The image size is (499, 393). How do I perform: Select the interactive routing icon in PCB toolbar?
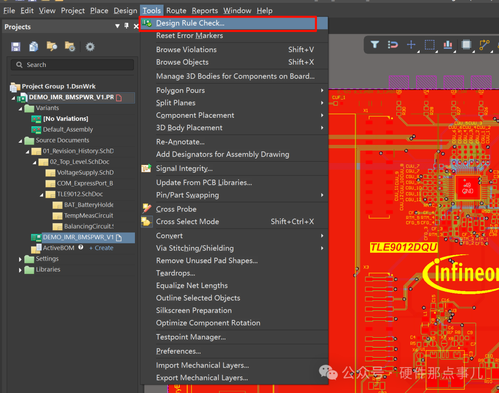click(x=484, y=44)
